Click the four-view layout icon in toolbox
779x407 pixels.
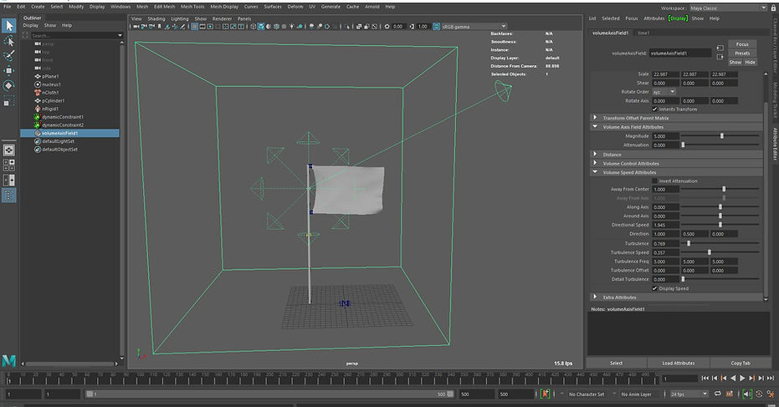tap(8, 165)
